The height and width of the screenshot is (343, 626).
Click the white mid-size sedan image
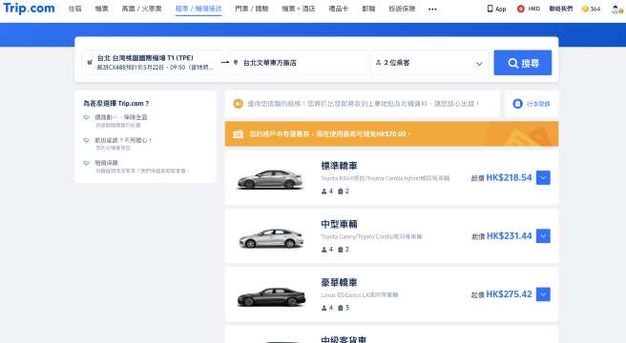pos(271,237)
